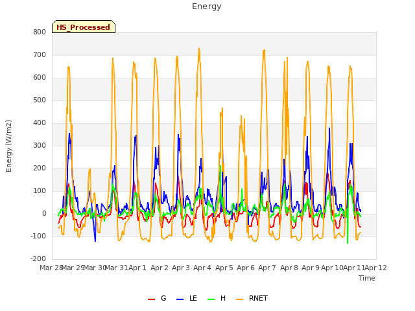415x311 pixels.
Task: Click the green H legend color marker
Action: click(211, 299)
